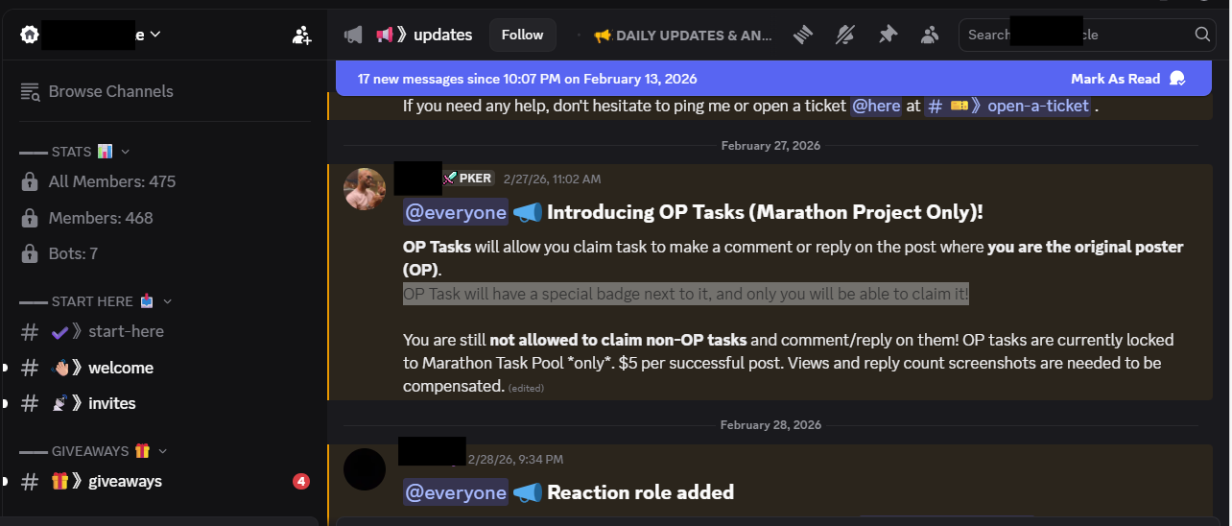Screen dimensions: 1232x526
Task: Open the welcome channel
Action: (120, 368)
